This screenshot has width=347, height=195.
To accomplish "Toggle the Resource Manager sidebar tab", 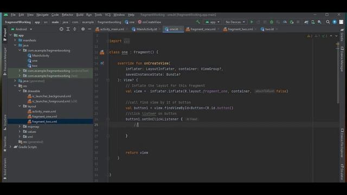I will [5, 61].
